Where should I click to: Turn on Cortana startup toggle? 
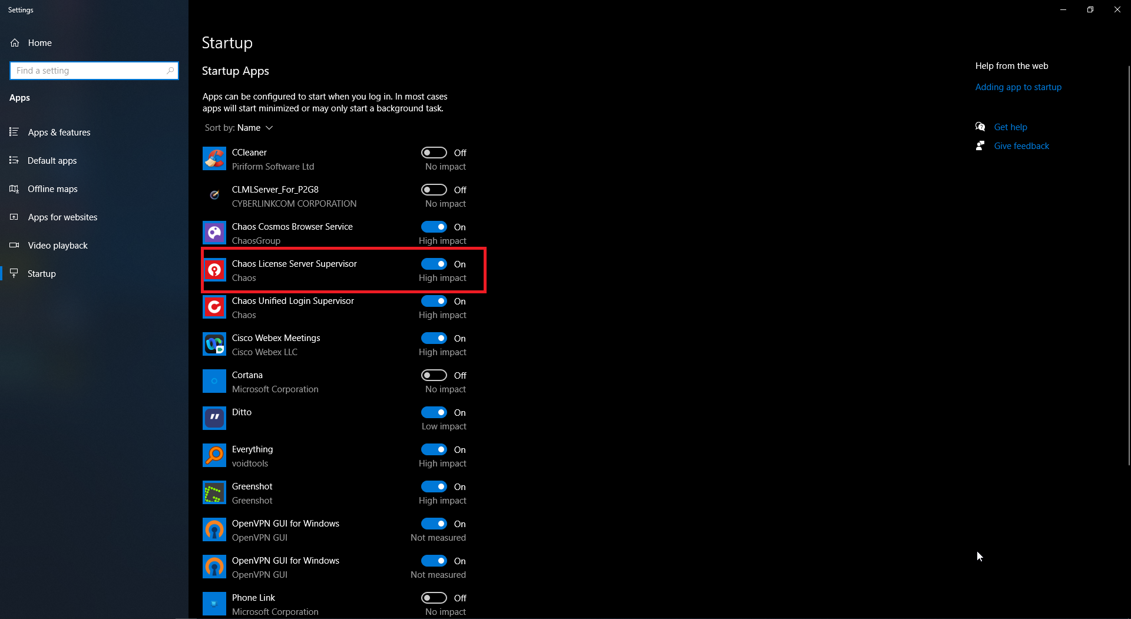(x=434, y=375)
